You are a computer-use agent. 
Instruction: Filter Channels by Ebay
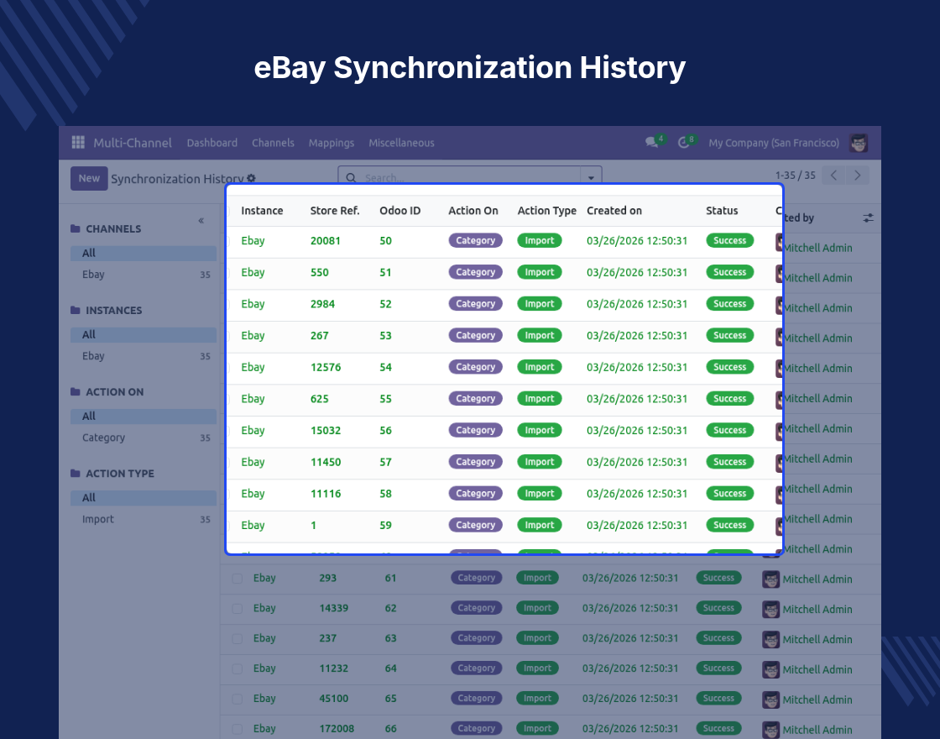[144, 275]
